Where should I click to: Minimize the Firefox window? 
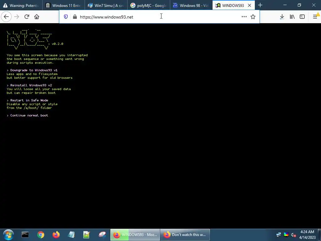pyautogui.click(x=285, y=5)
